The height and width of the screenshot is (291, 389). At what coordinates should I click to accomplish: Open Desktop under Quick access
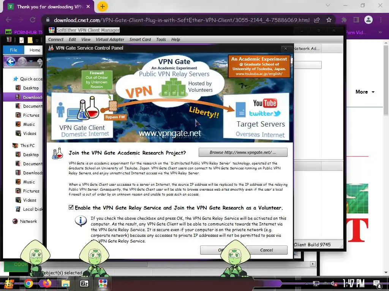(31, 88)
